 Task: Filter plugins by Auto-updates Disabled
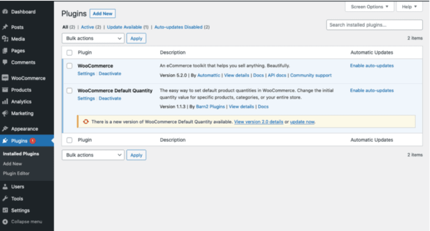coord(178,27)
